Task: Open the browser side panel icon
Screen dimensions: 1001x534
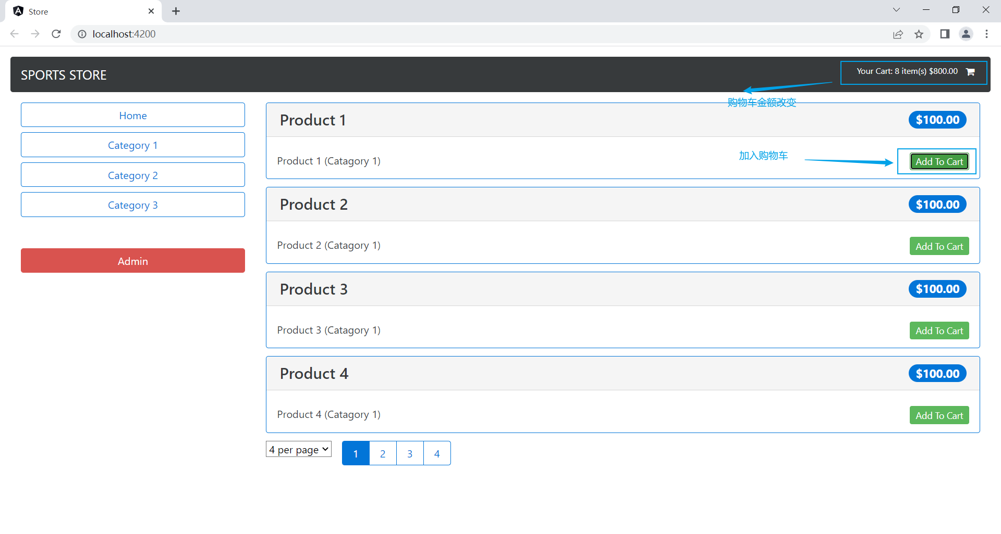Action: coord(945,34)
